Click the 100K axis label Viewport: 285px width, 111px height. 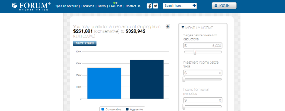coord(78,87)
